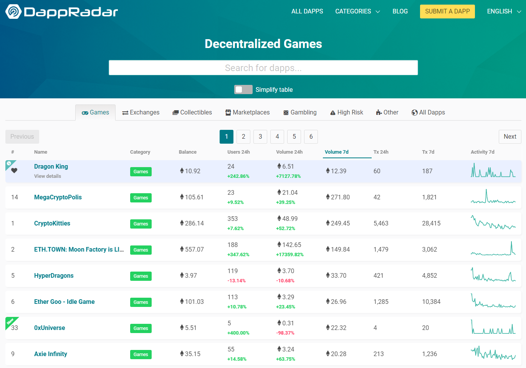
Task: Click the Next page button
Action: click(x=510, y=137)
